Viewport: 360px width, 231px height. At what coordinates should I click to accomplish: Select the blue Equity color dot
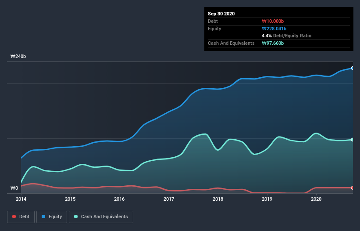click(43, 217)
